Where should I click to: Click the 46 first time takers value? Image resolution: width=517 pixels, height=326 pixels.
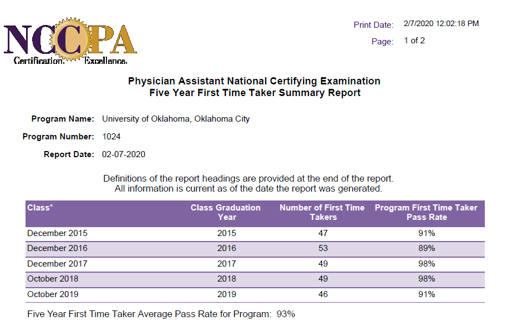click(323, 294)
